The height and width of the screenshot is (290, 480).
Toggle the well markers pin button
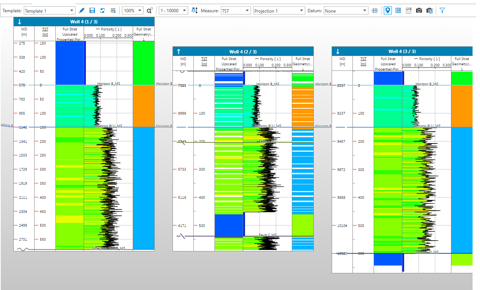pyautogui.click(x=388, y=11)
